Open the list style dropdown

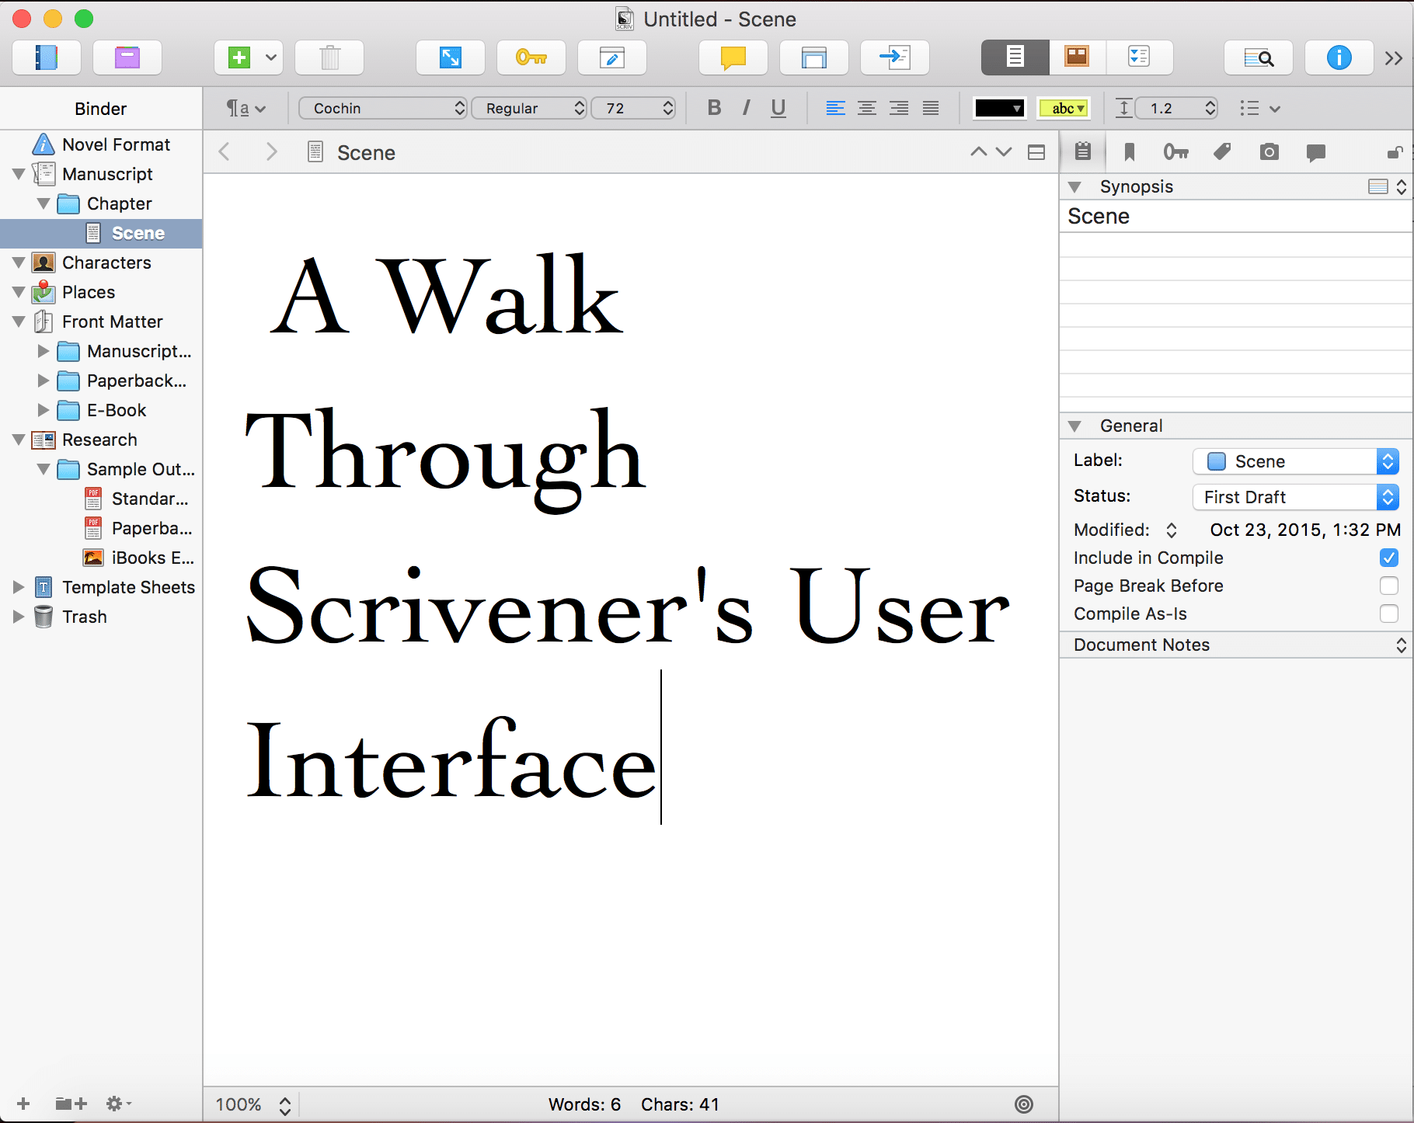[1259, 108]
